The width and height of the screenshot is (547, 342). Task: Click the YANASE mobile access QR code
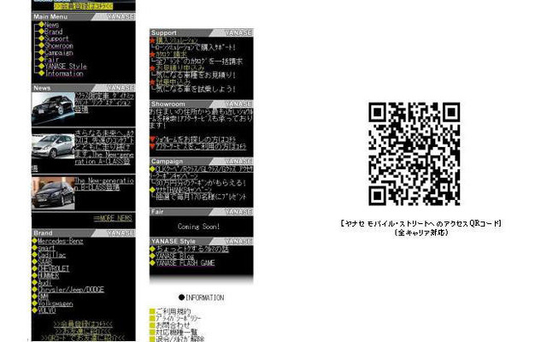point(414,154)
